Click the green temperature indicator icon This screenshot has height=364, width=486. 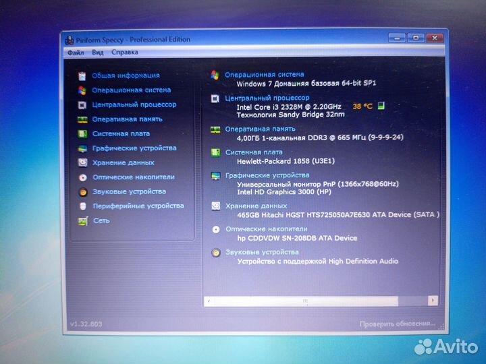click(x=381, y=106)
